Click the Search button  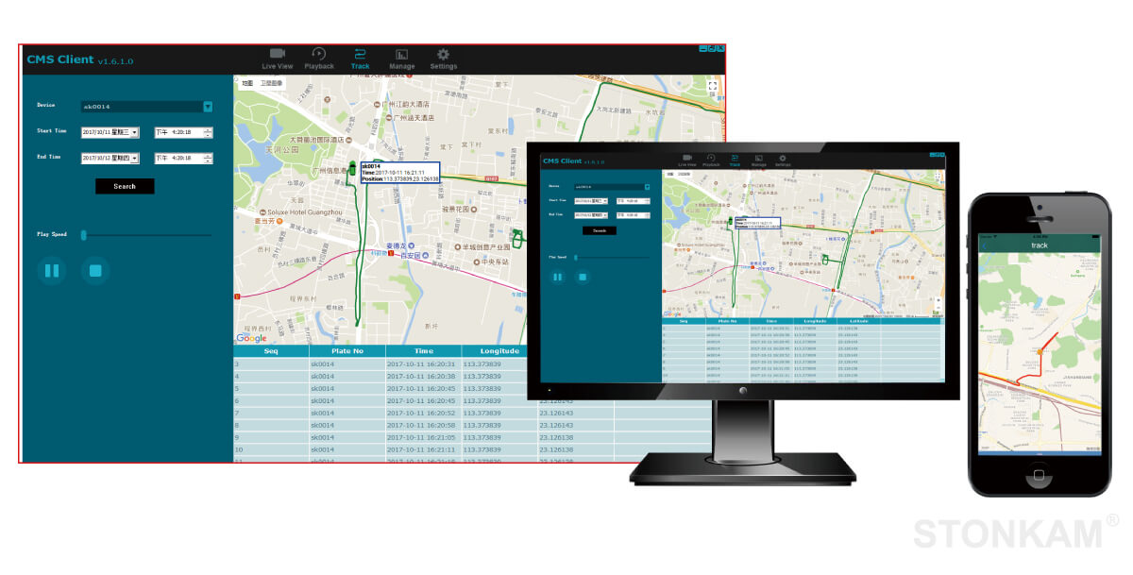125,186
